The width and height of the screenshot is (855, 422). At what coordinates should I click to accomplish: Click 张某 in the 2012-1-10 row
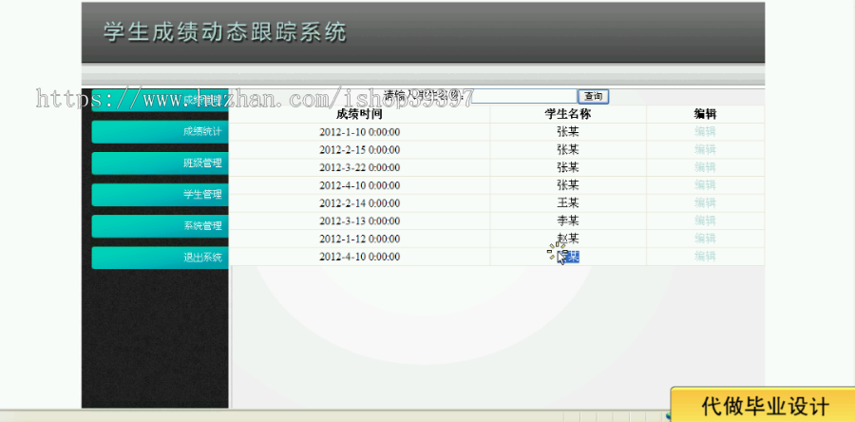tap(568, 131)
